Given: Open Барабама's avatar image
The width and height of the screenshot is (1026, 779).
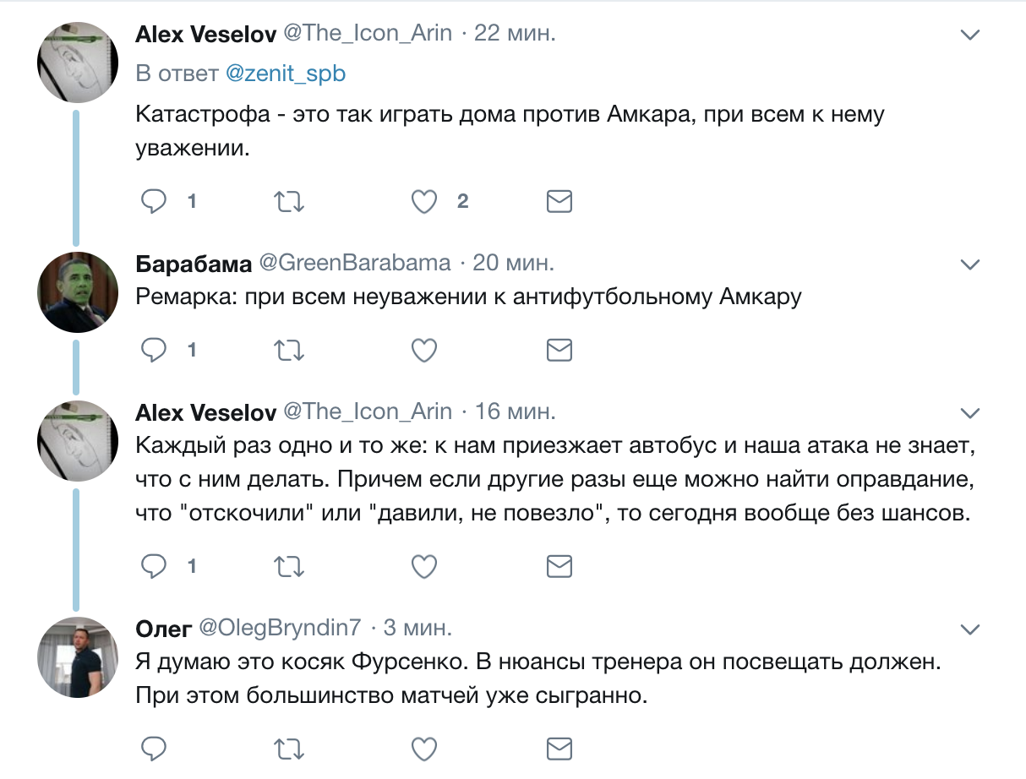Looking at the screenshot, I should pyautogui.click(x=79, y=291).
